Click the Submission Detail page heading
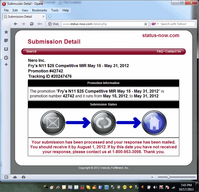 click(x=54, y=42)
